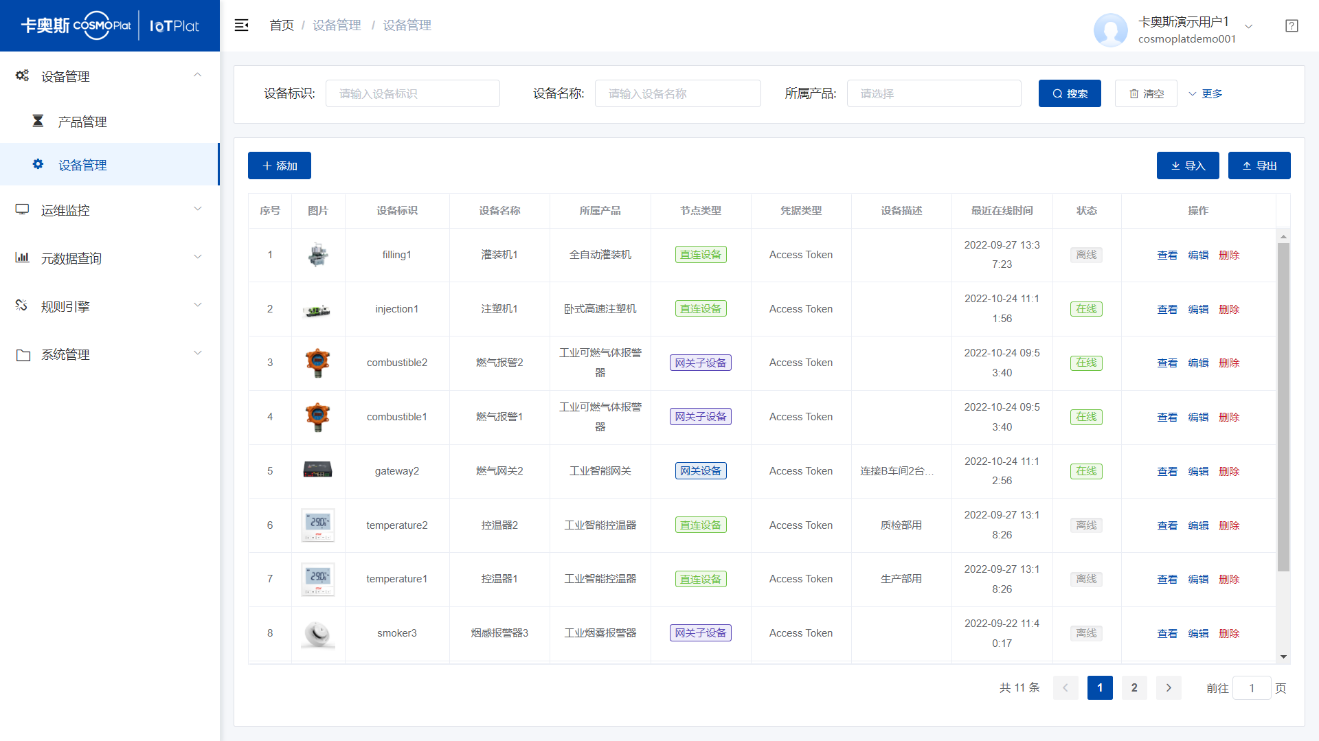Open filling1 device thumbnail image
The width and height of the screenshot is (1319, 741).
318,255
